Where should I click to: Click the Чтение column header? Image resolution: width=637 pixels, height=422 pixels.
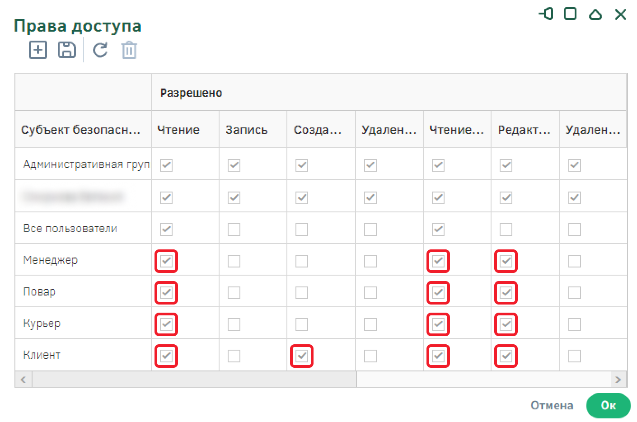tap(178, 130)
